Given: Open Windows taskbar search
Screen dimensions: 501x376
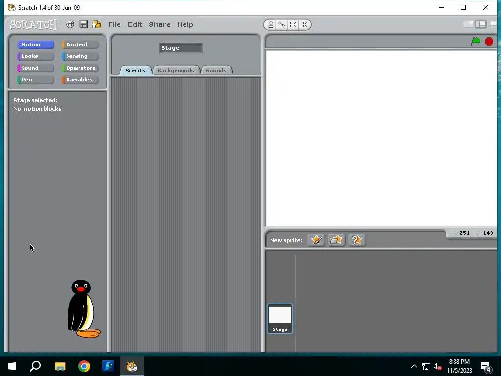Looking at the screenshot, I should [35, 366].
